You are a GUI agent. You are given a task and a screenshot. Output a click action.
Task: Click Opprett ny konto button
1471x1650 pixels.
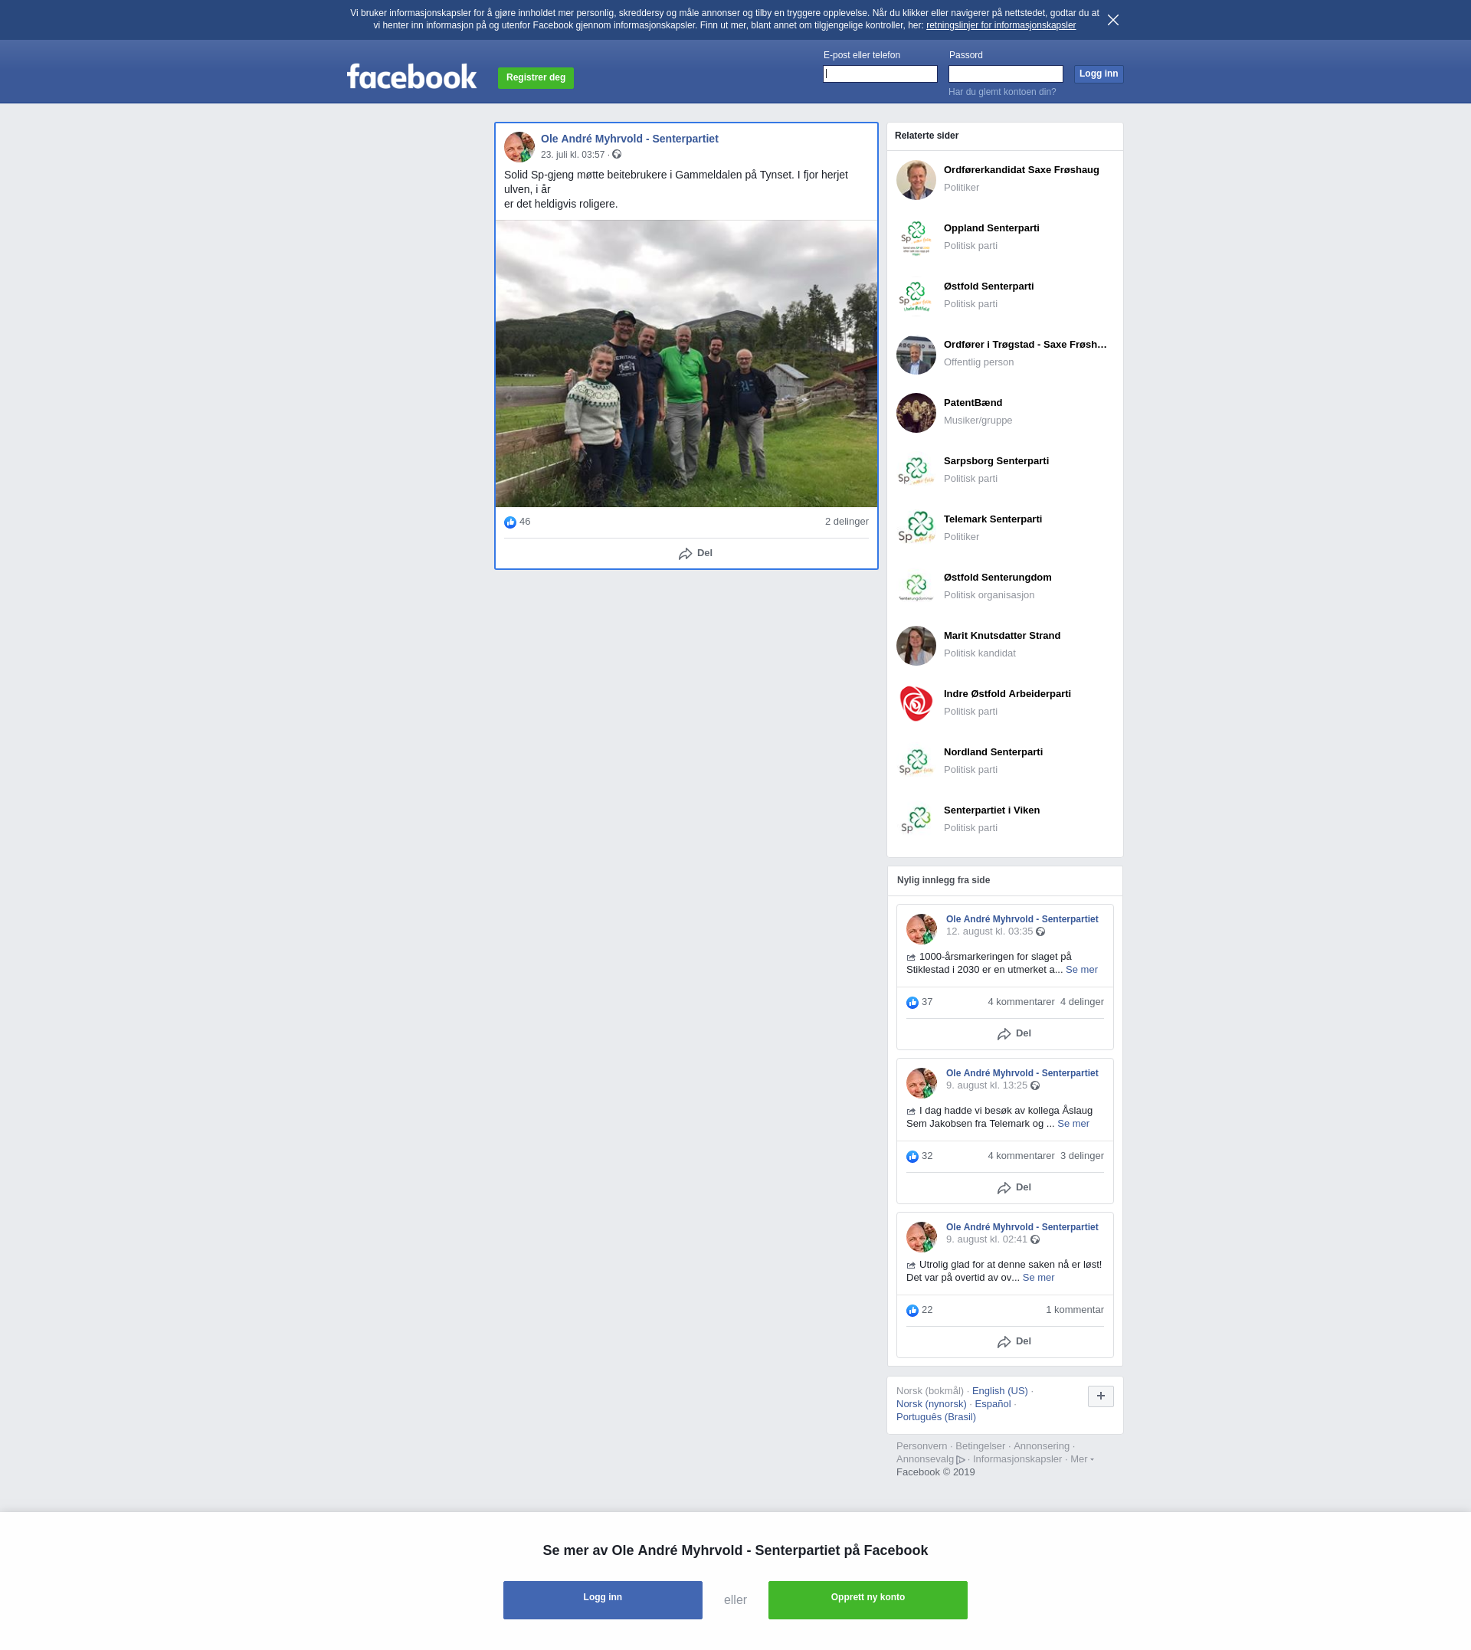pos(867,1599)
